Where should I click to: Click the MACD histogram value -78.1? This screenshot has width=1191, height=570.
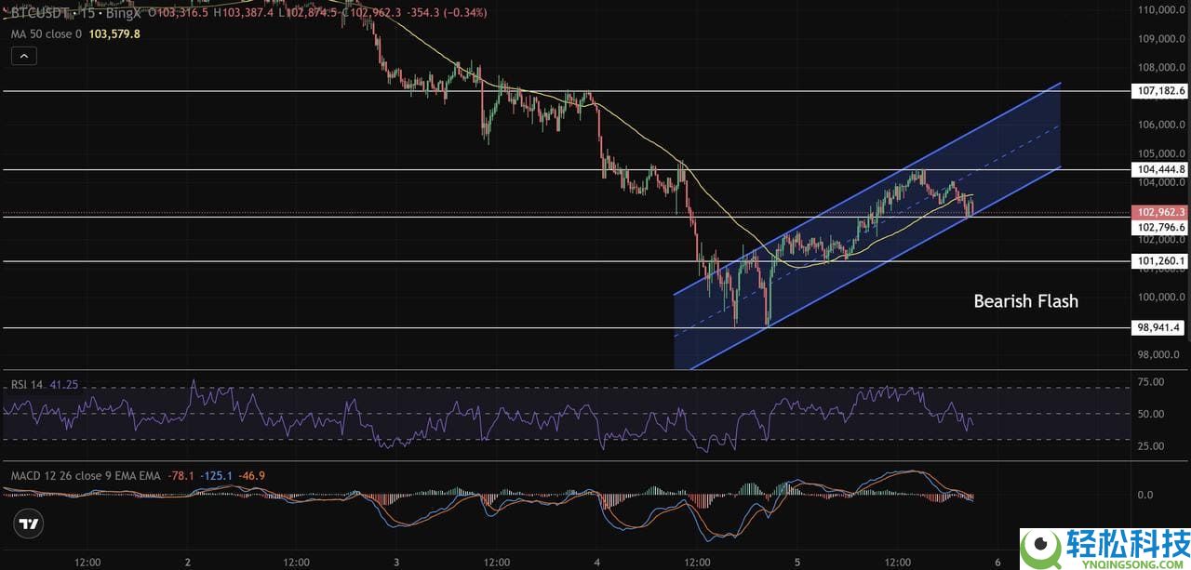coord(181,475)
